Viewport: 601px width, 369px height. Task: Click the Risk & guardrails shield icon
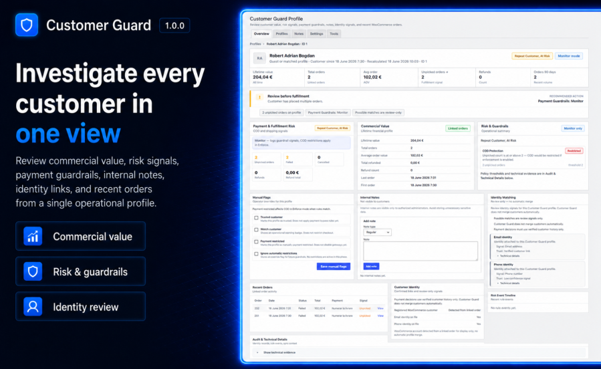[x=33, y=271]
